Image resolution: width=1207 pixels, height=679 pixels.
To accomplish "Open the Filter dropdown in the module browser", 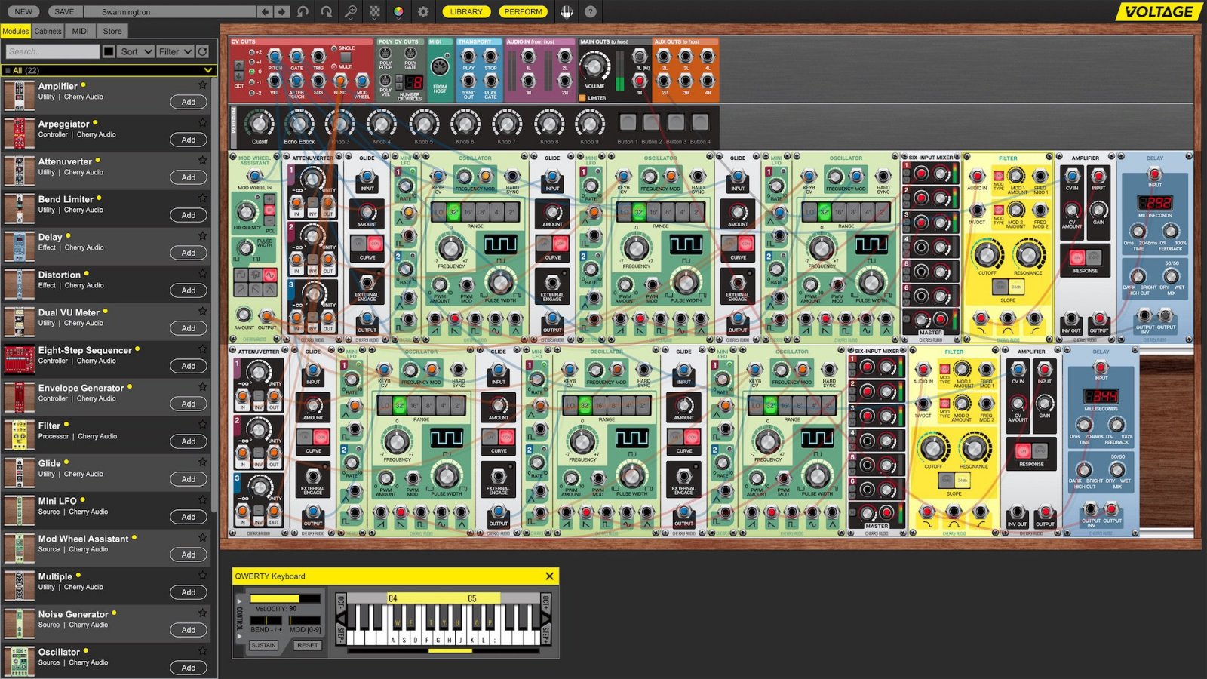I will point(174,51).
